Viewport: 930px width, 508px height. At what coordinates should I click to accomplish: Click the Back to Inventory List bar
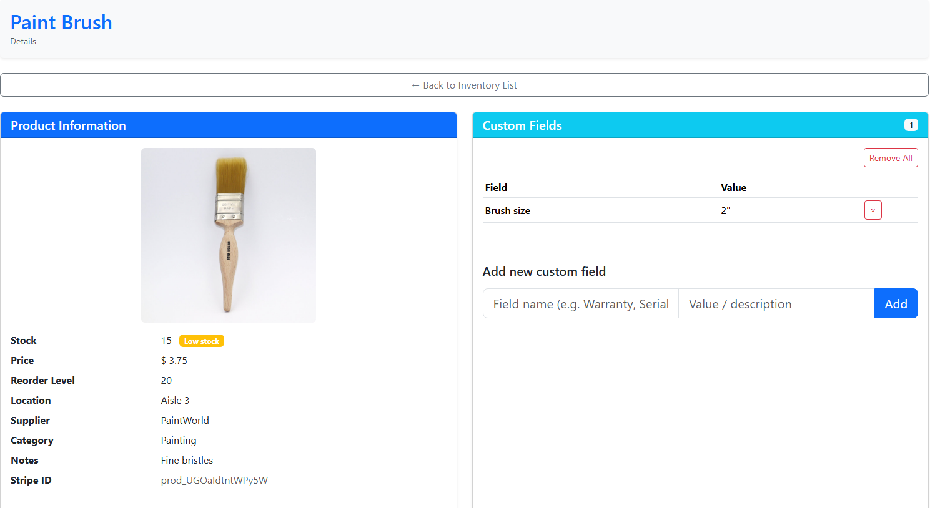[x=464, y=85]
